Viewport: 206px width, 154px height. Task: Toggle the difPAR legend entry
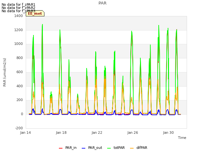(139, 148)
